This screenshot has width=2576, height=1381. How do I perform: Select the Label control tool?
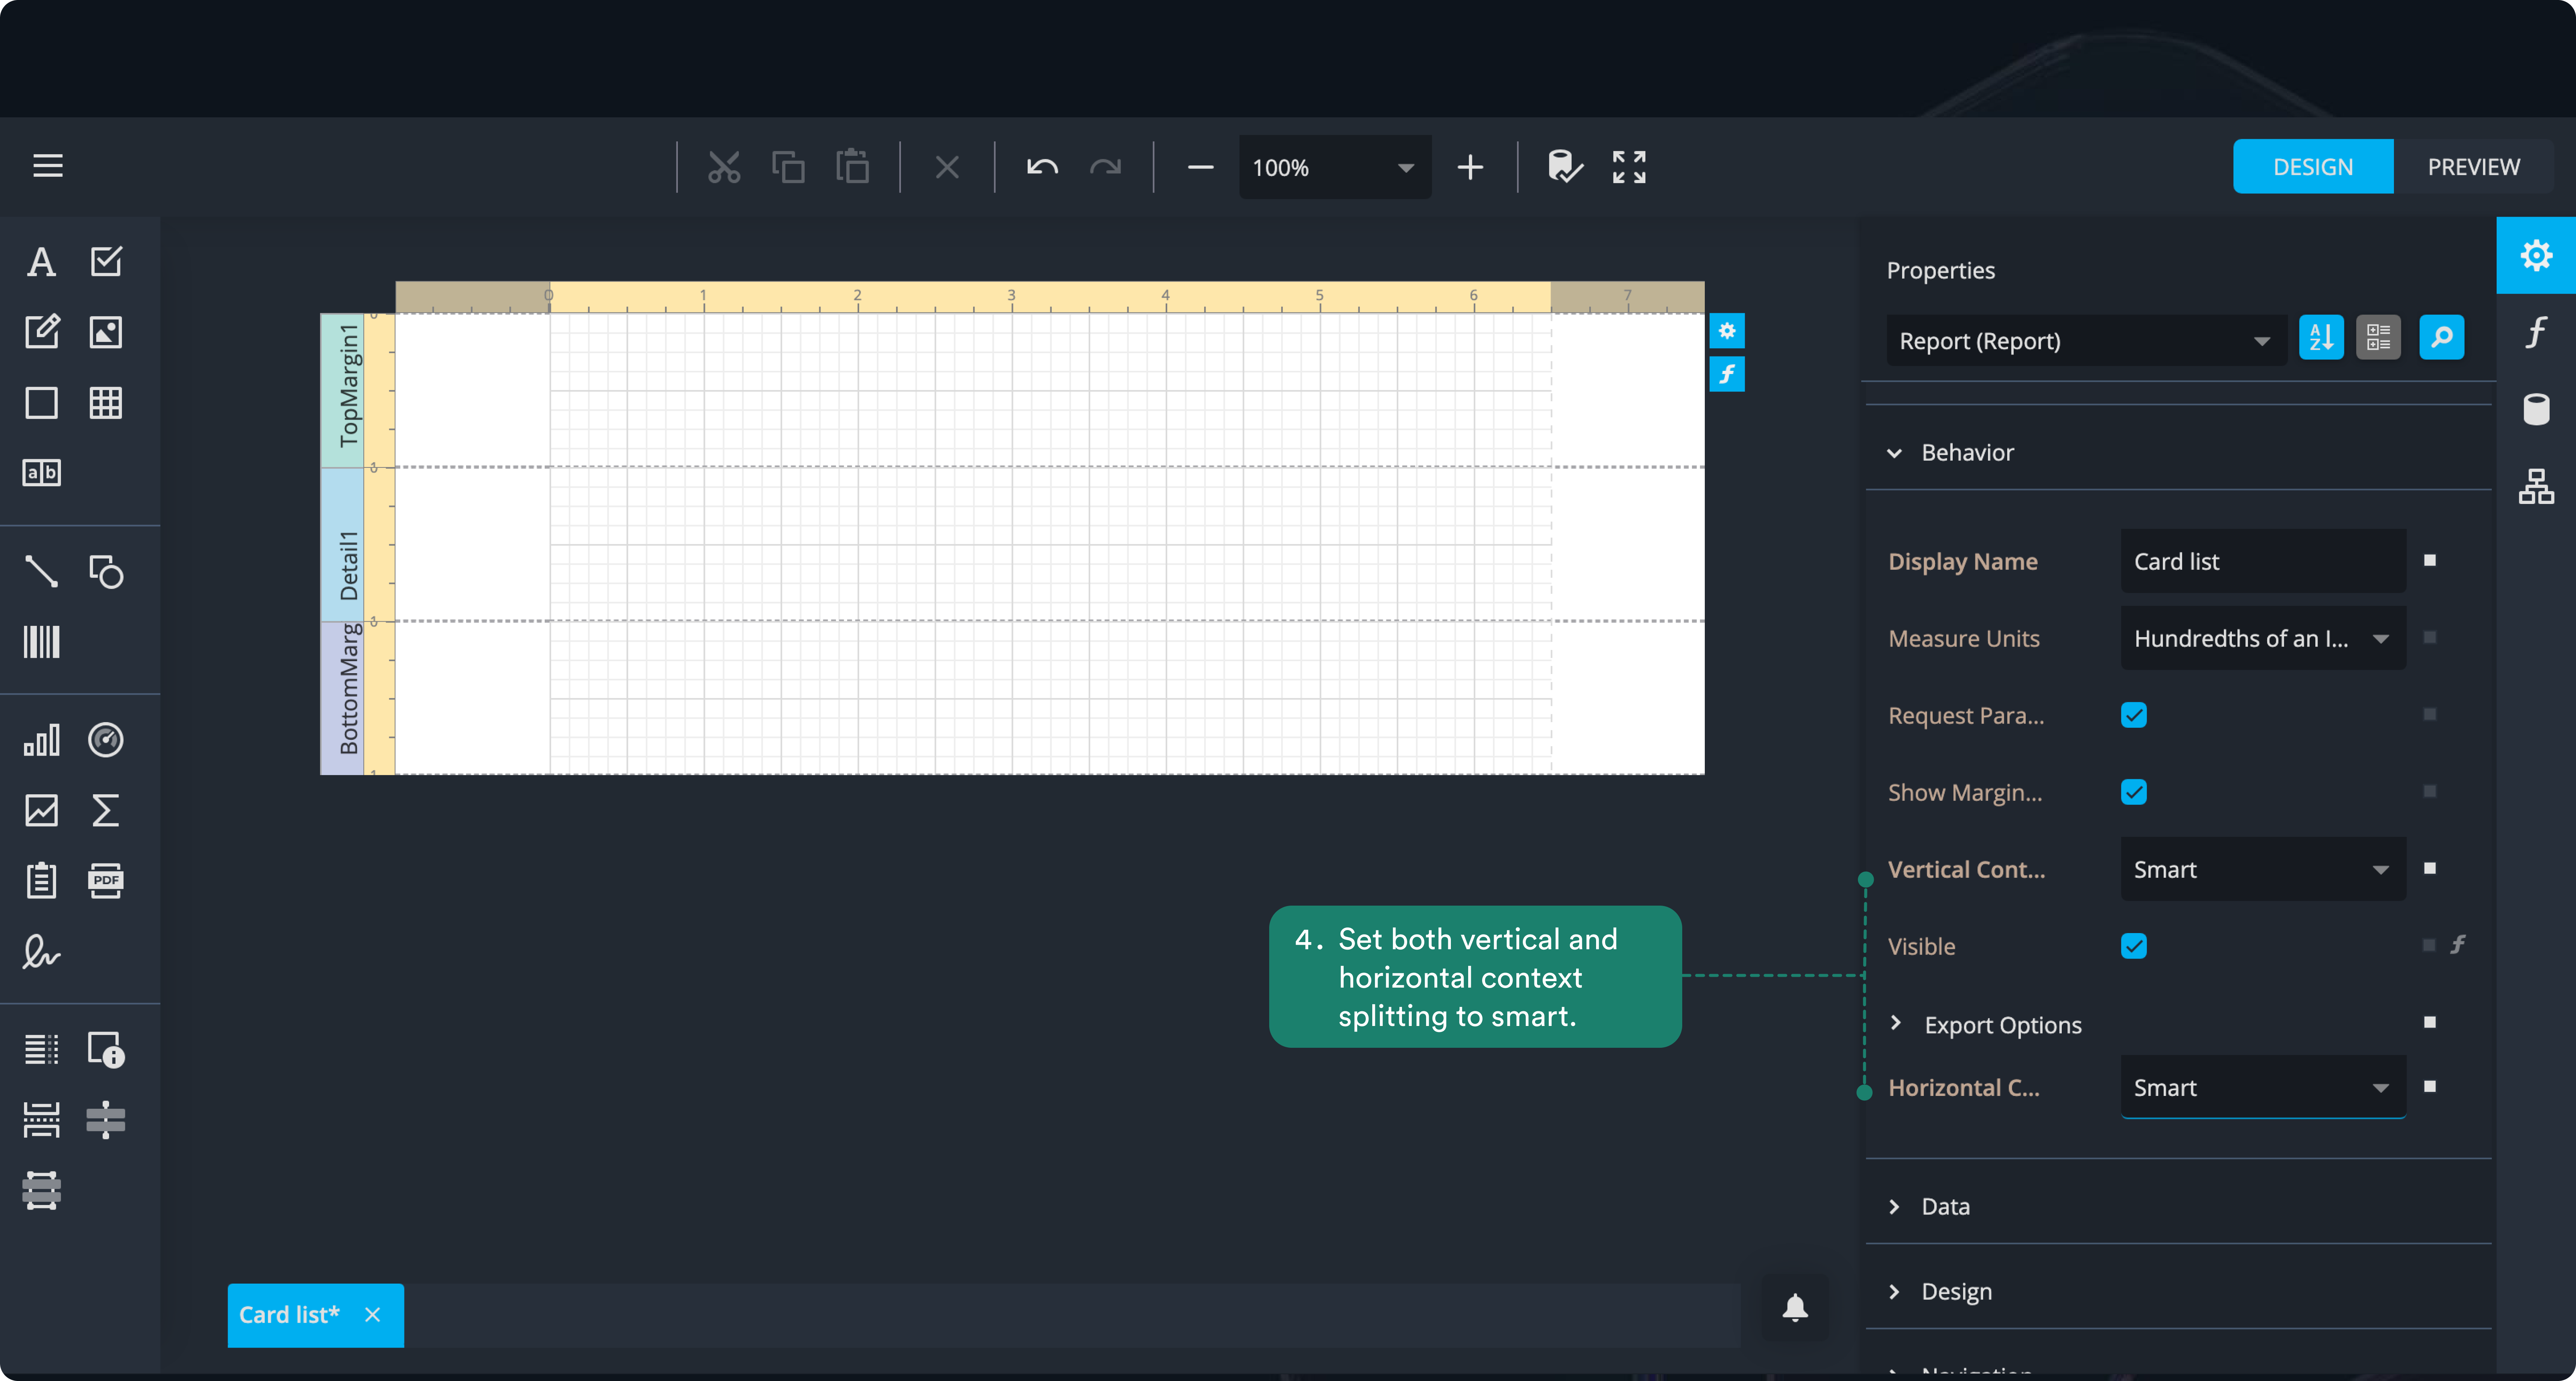click(41, 262)
